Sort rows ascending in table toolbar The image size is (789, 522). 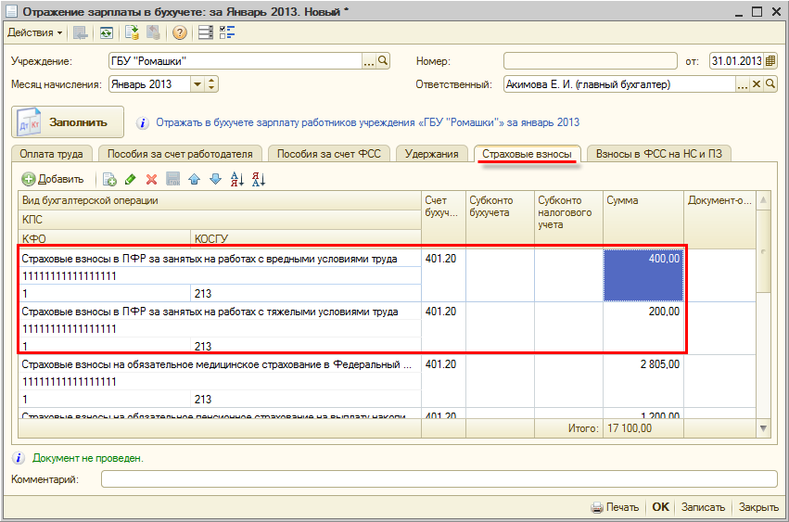[236, 179]
